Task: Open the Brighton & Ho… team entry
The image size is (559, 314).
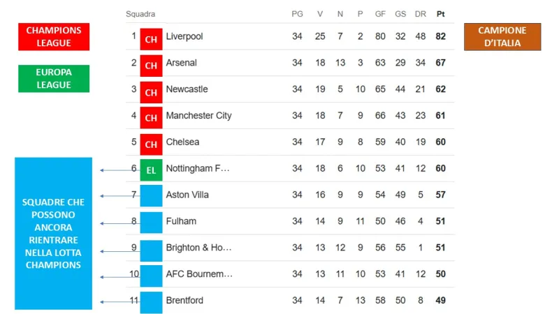Action: 198,248
